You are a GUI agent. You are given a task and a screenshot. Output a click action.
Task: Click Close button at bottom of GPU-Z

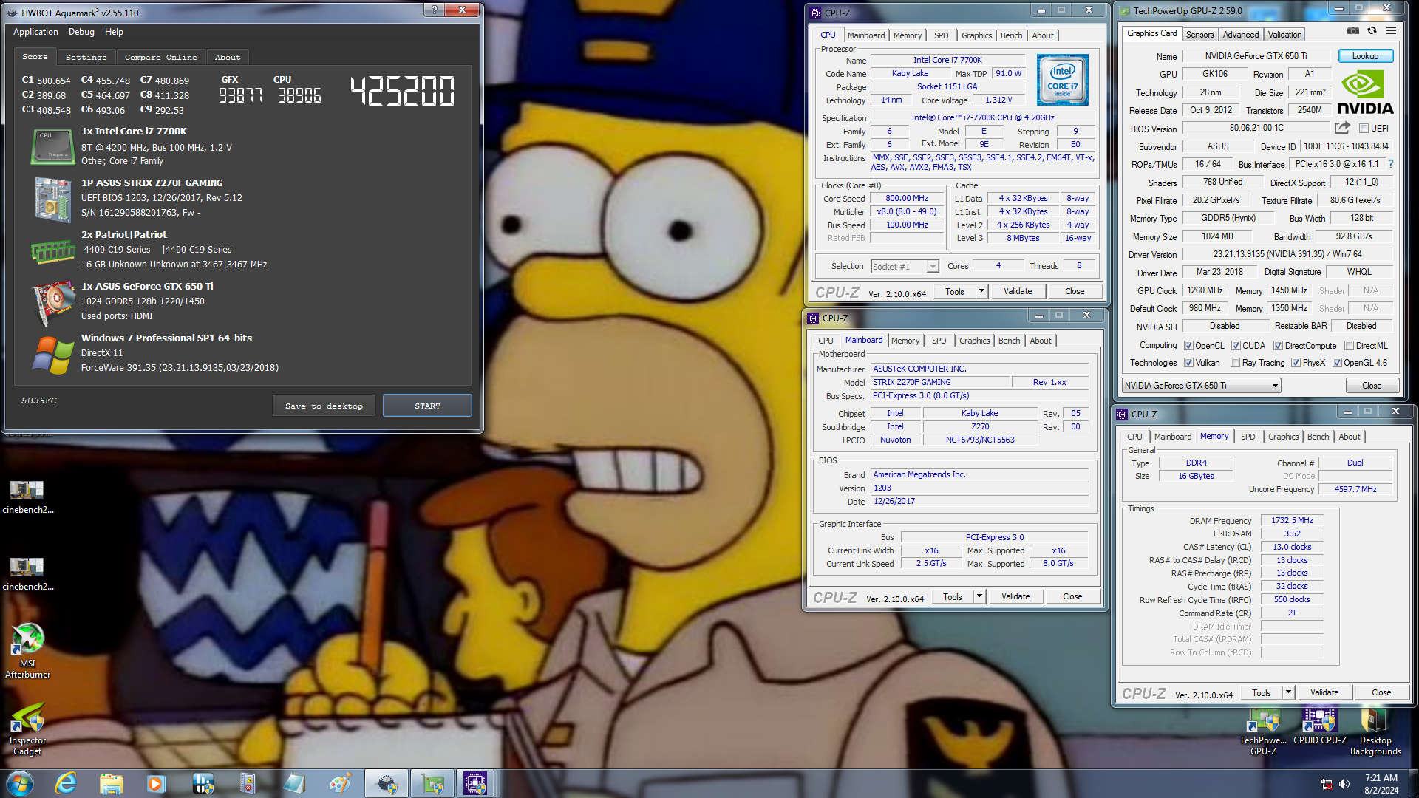point(1372,385)
